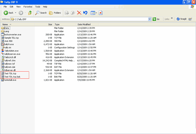The width and height of the screenshot is (196, 134).
Task: Go back with the Back arrow icon
Action: [6, 13]
